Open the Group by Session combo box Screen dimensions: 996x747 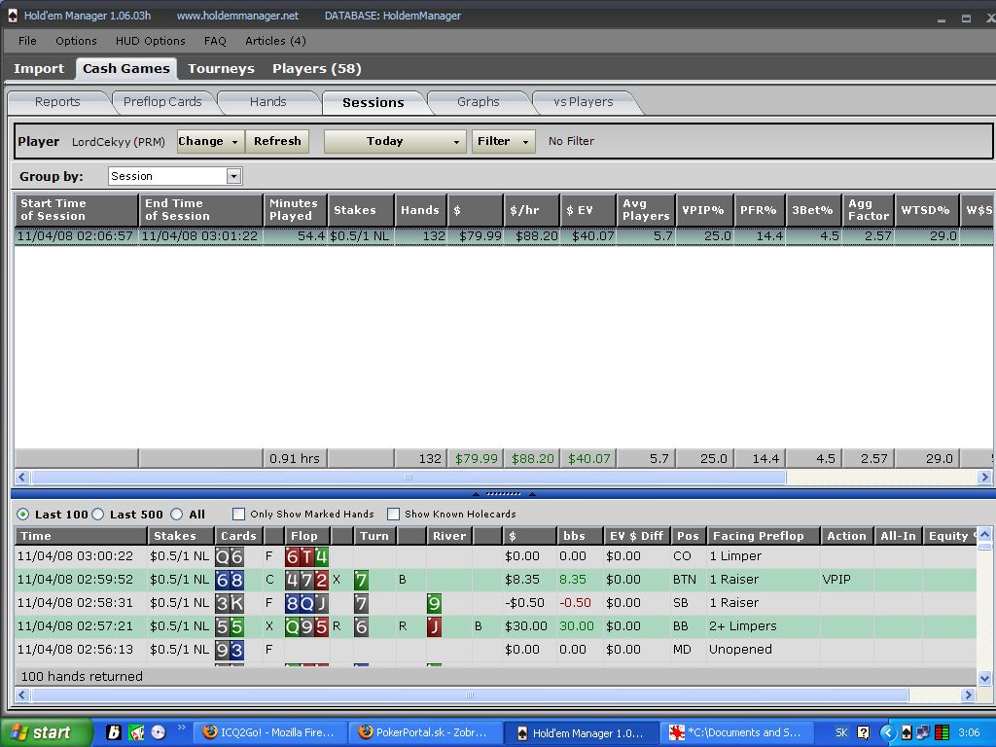tap(175, 176)
